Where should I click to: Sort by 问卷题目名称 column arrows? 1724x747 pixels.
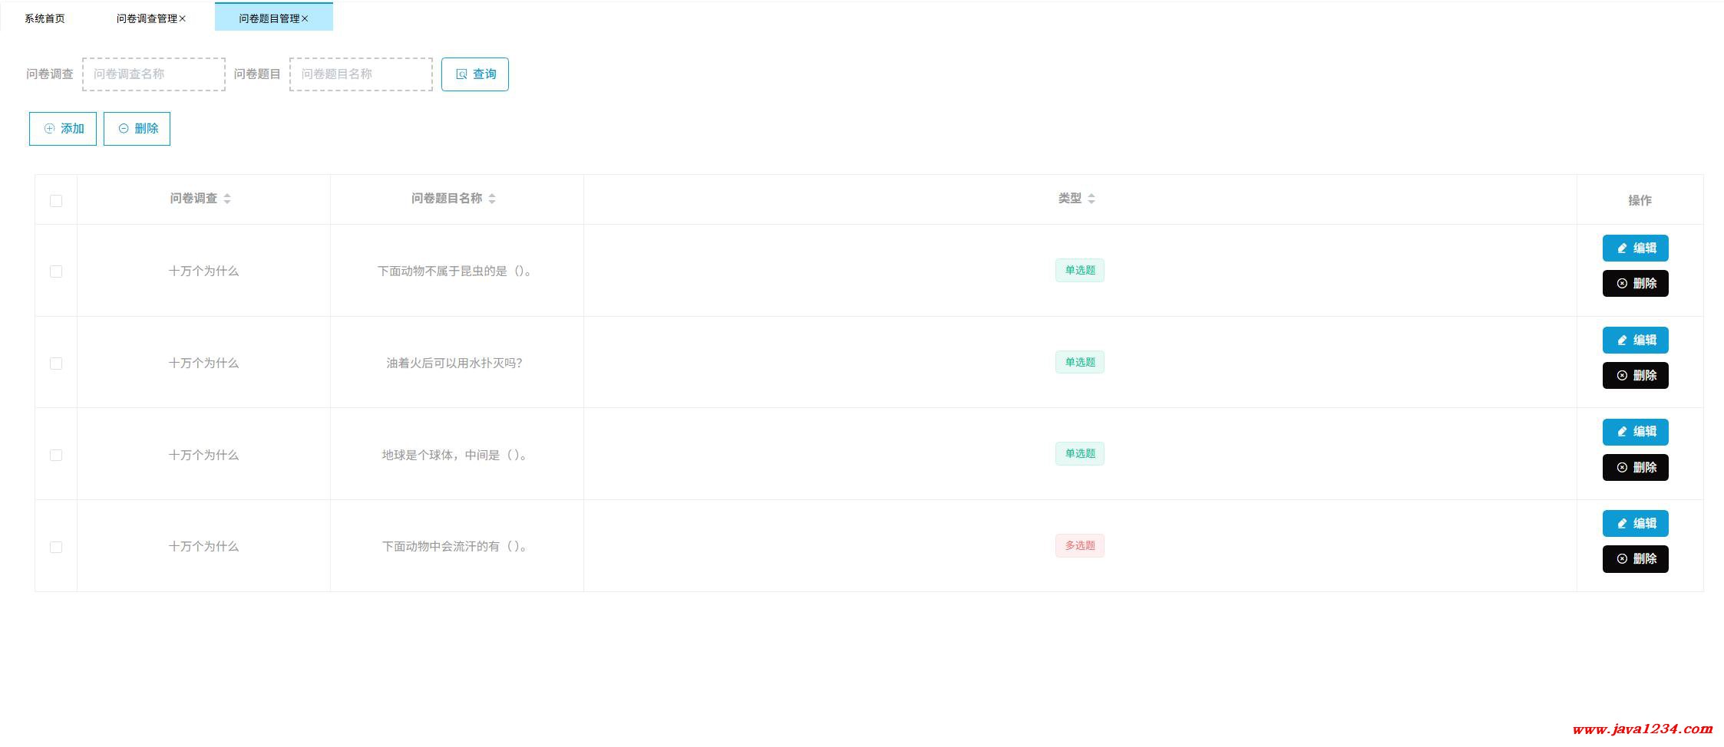tap(492, 199)
